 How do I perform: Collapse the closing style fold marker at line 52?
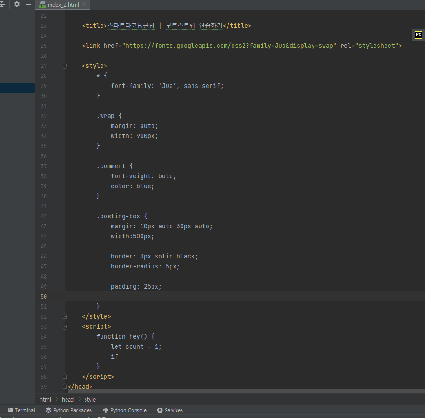pos(65,317)
